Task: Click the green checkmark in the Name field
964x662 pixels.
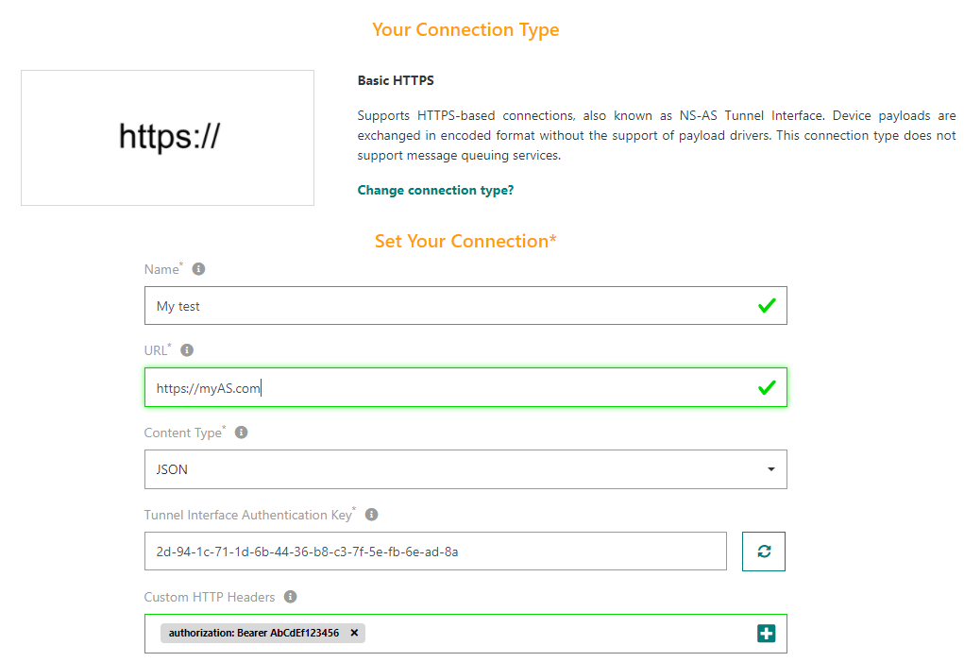Action: 767,306
